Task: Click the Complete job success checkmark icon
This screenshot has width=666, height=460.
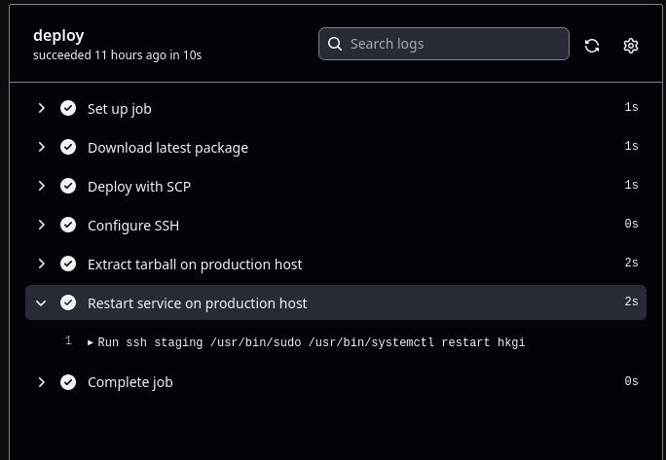Action: click(68, 382)
